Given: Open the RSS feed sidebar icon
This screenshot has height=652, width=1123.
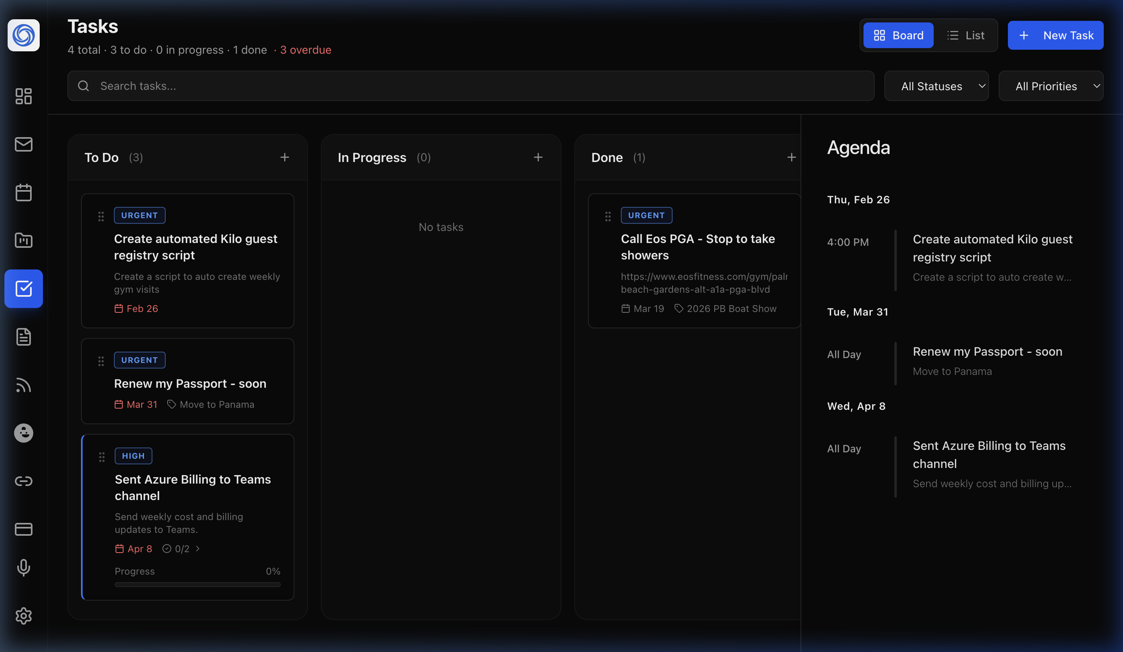Looking at the screenshot, I should [x=24, y=385].
